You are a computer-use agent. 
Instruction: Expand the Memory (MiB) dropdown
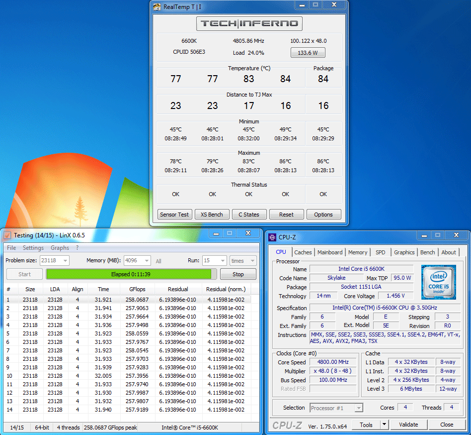tap(147, 260)
